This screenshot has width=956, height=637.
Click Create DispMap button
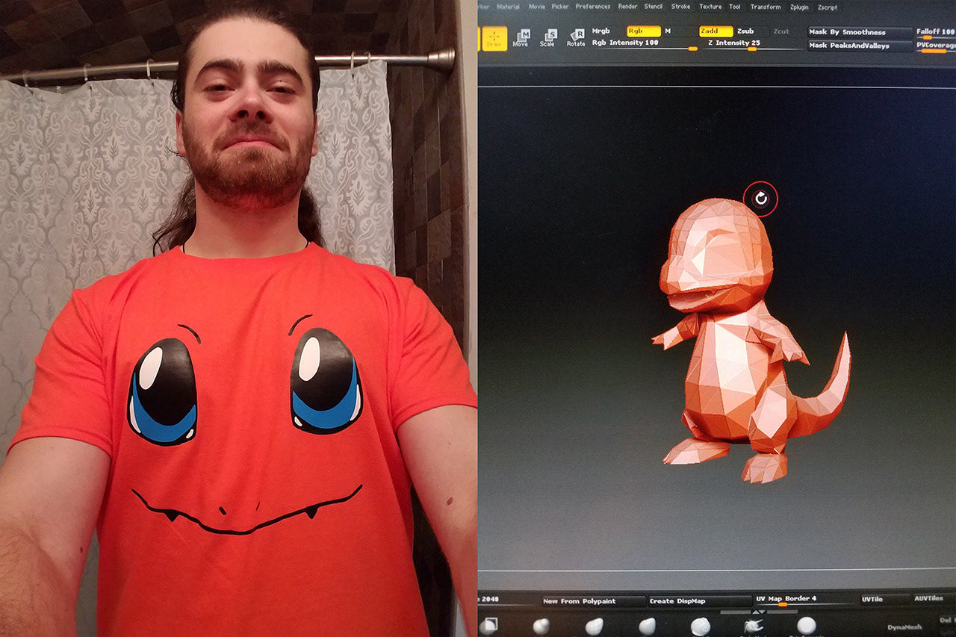click(x=699, y=600)
